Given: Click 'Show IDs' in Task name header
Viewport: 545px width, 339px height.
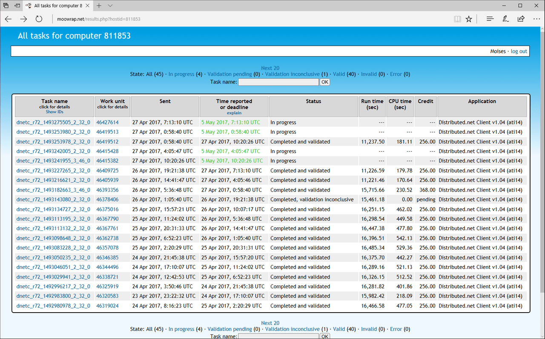Looking at the screenshot, I should point(54,112).
